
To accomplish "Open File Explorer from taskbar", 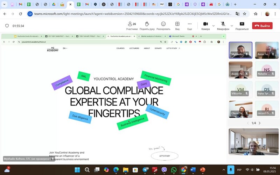I will point(126,170).
